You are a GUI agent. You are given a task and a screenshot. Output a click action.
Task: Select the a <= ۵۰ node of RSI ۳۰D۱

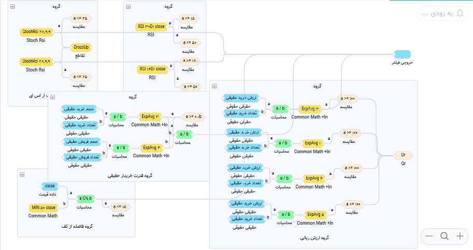click(190, 43)
